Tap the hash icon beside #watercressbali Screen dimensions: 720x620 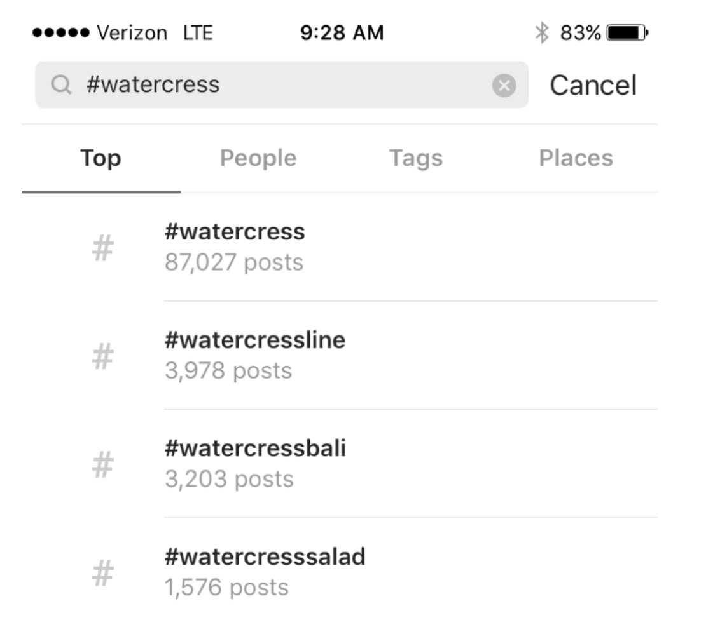tap(102, 465)
